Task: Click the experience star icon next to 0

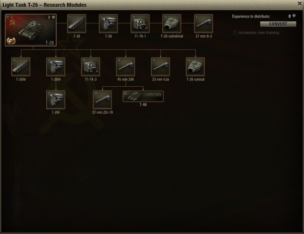Action: click(x=294, y=16)
